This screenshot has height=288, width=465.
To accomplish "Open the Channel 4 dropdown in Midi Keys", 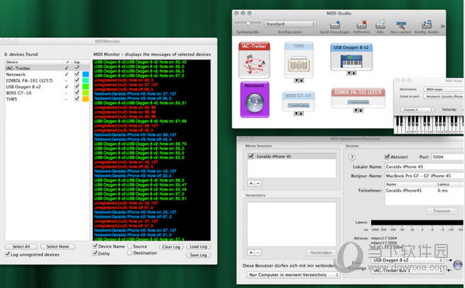I will tap(417, 110).
